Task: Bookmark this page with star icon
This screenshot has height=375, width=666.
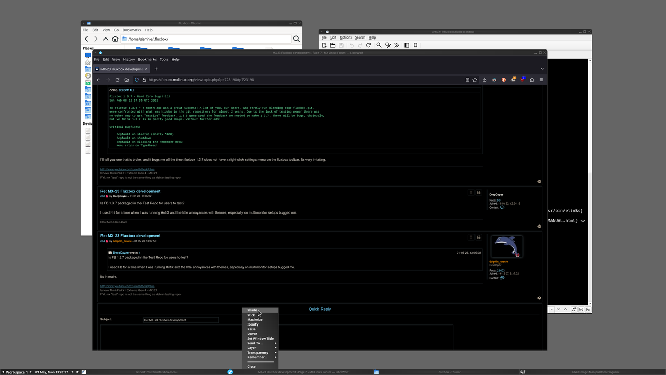Action: tap(475, 80)
